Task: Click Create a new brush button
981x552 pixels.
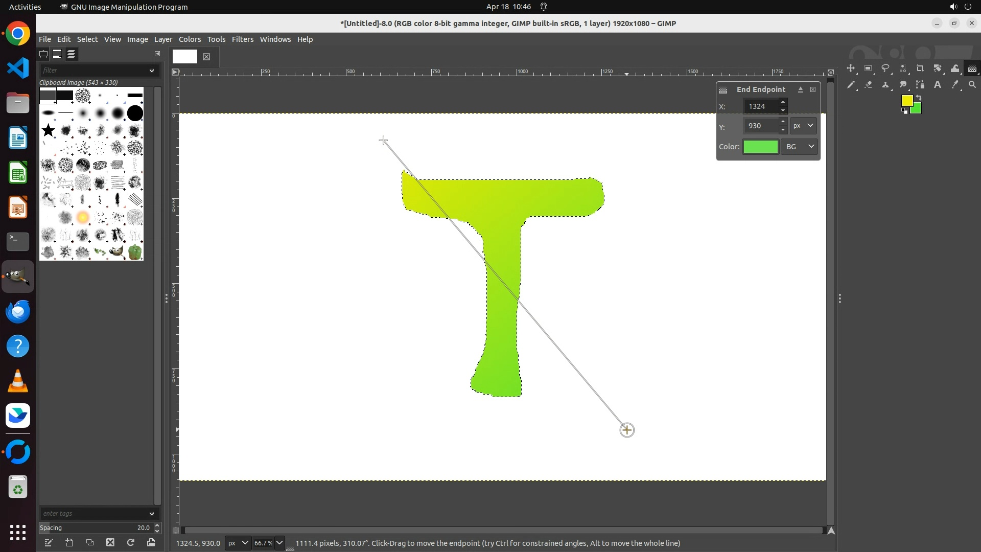Action: coord(69,543)
